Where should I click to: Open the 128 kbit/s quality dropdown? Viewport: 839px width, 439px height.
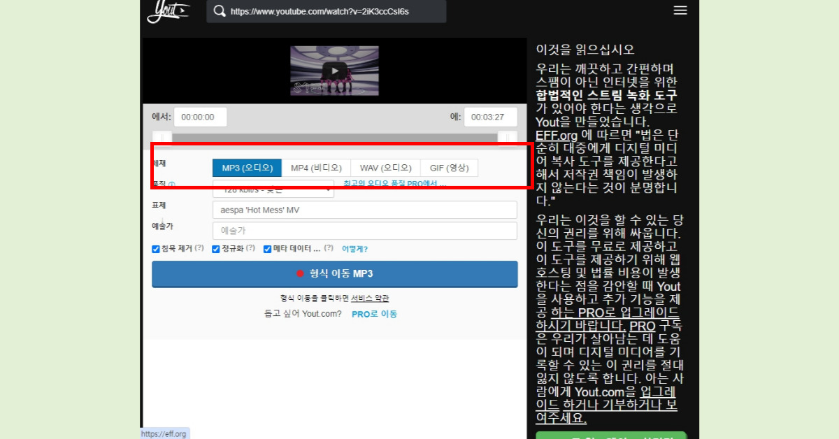(273, 189)
